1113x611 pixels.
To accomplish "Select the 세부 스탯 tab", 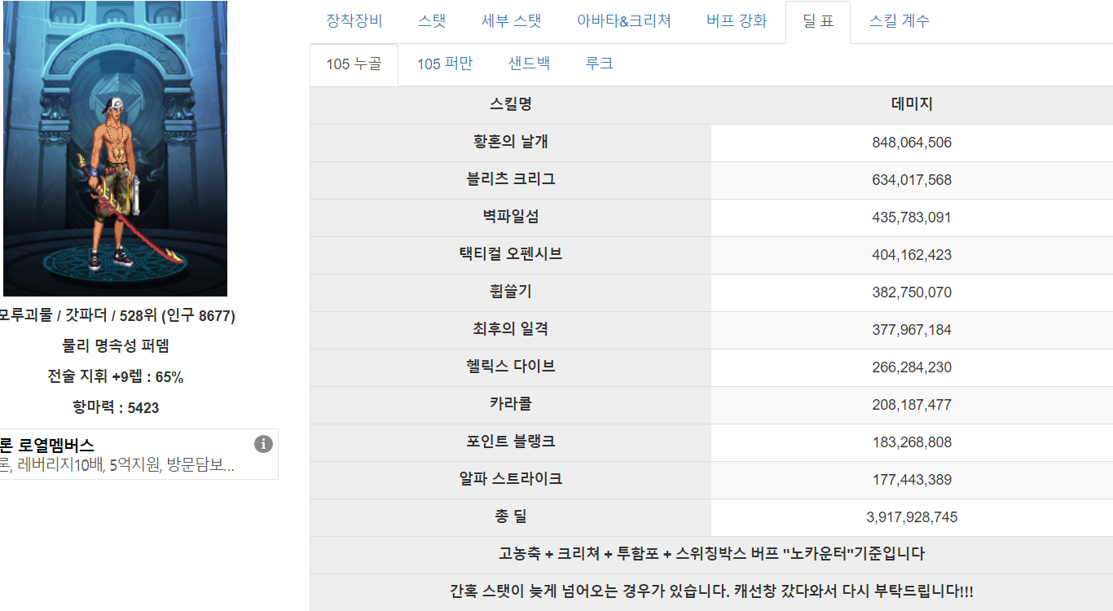I will tap(511, 21).
